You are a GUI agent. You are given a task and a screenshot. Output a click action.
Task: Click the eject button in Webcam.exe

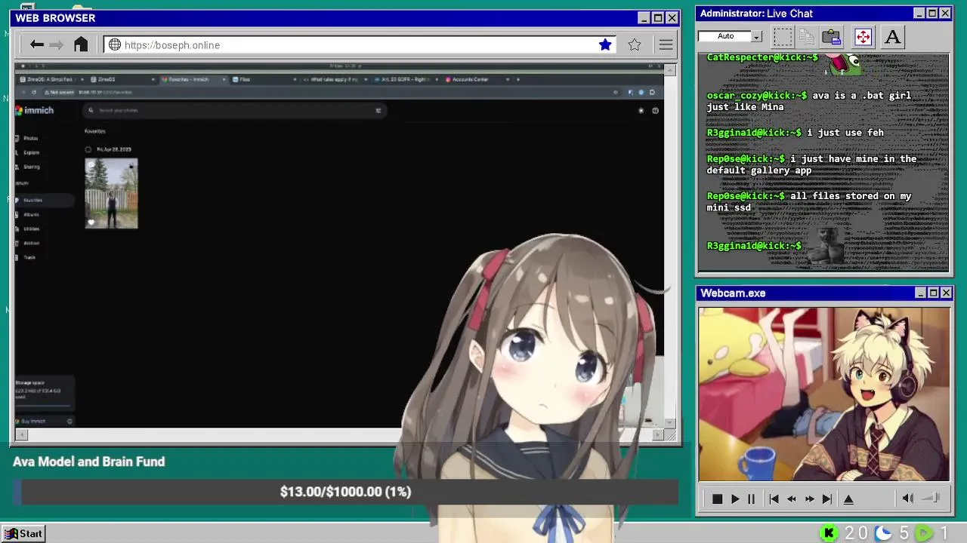tap(848, 499)
